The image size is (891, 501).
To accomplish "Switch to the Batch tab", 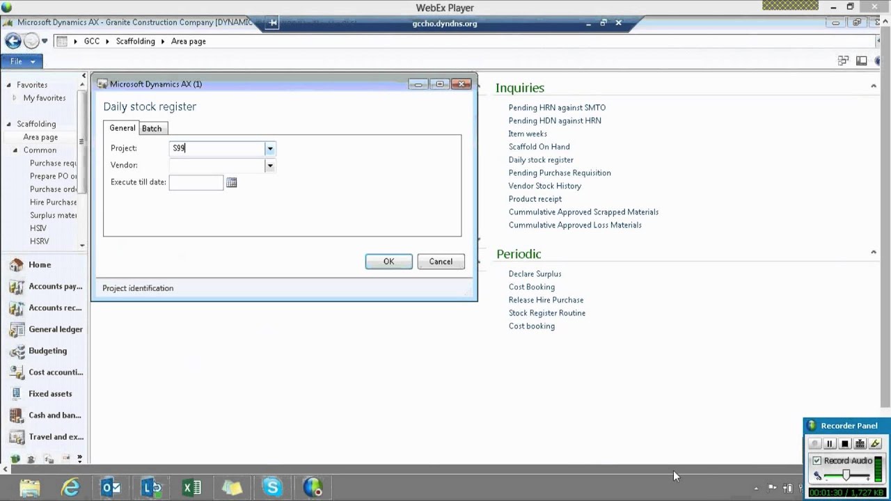I will tap(152, 128).
